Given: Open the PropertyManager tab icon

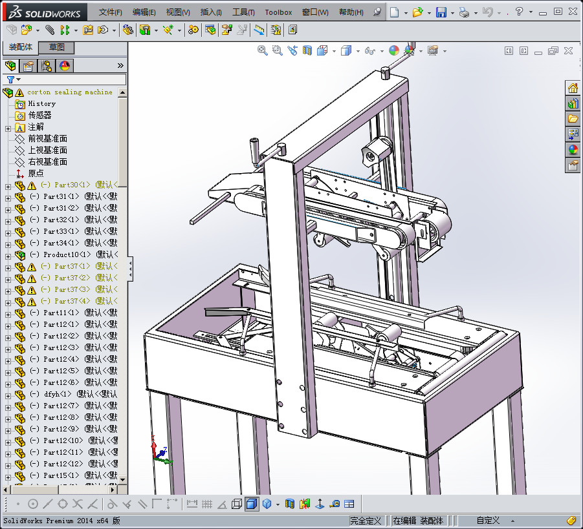Looking at the screenshot, I should point(28,66).
